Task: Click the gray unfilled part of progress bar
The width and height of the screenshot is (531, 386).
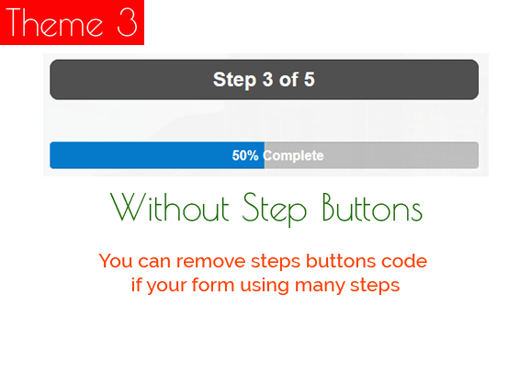Action: point(371,155)
